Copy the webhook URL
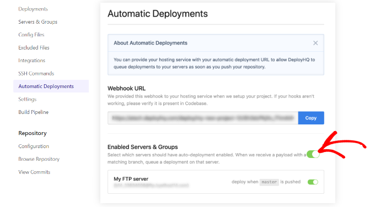Viewport: 375px width, 207px height. 311,118
